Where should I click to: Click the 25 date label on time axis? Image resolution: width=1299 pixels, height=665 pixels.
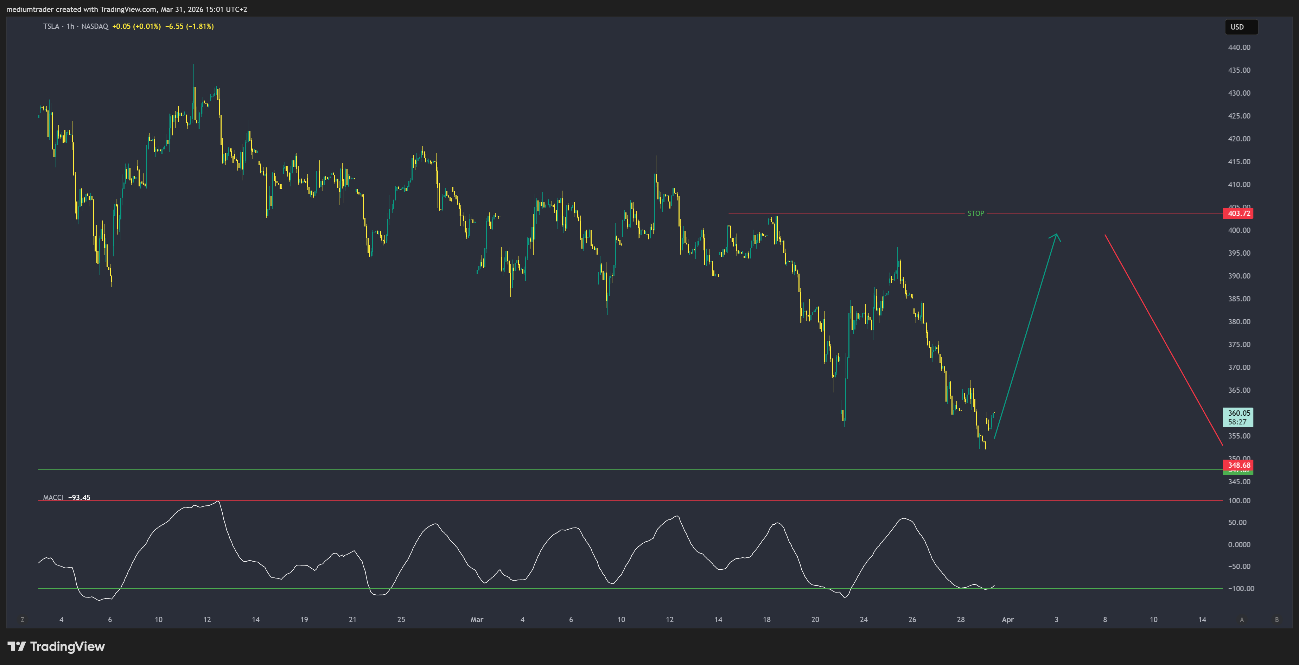click(401, 620)
